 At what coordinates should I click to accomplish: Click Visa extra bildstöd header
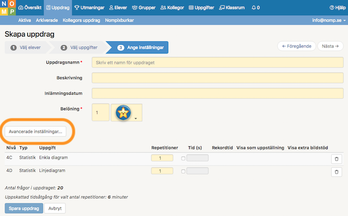point(307,148)
